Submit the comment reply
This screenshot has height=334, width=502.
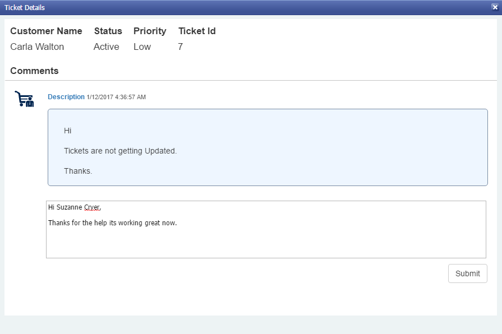click(467, 273)
